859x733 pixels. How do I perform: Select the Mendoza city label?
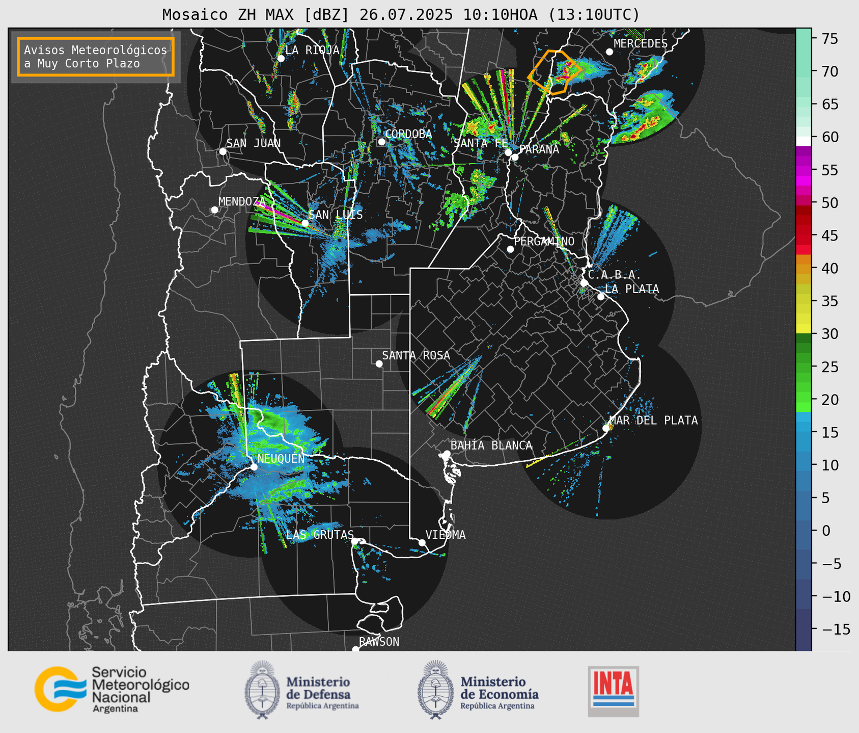pos(242,201)
